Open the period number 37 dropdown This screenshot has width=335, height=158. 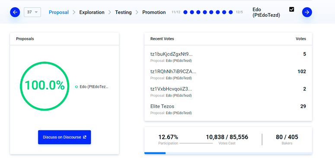(x=32, y=12)
